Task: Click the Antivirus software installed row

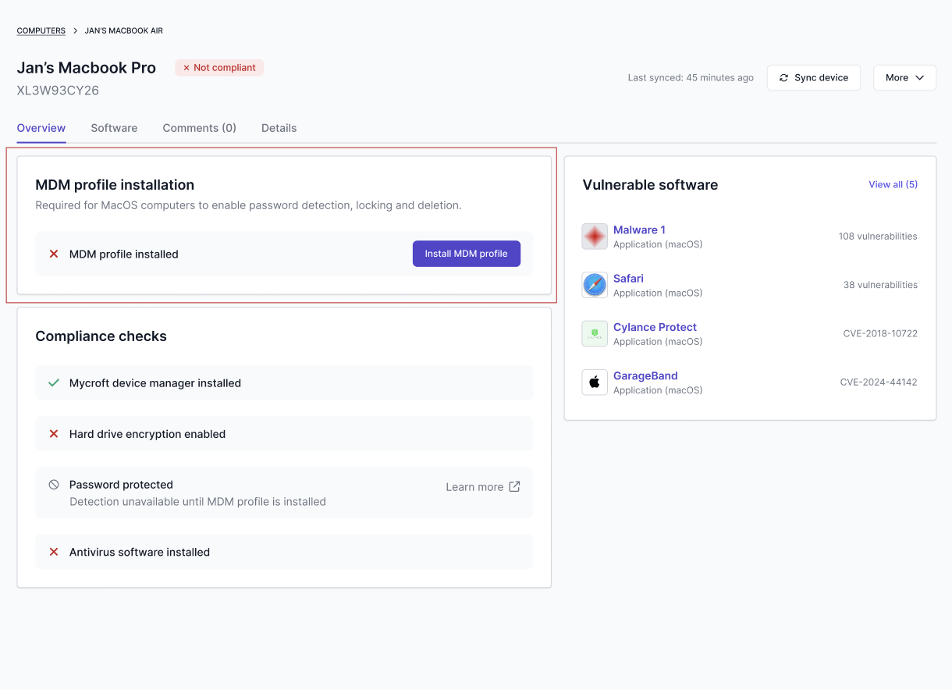Action: [284, 552]
